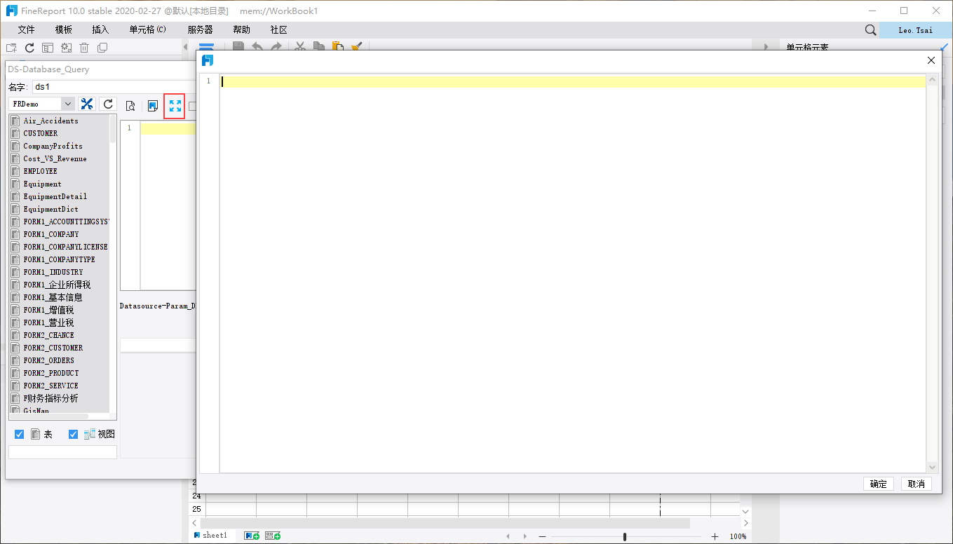Open the 服务器 menu
The height and width of the screenshot is (544, 953).
click(x=200, y=30)
